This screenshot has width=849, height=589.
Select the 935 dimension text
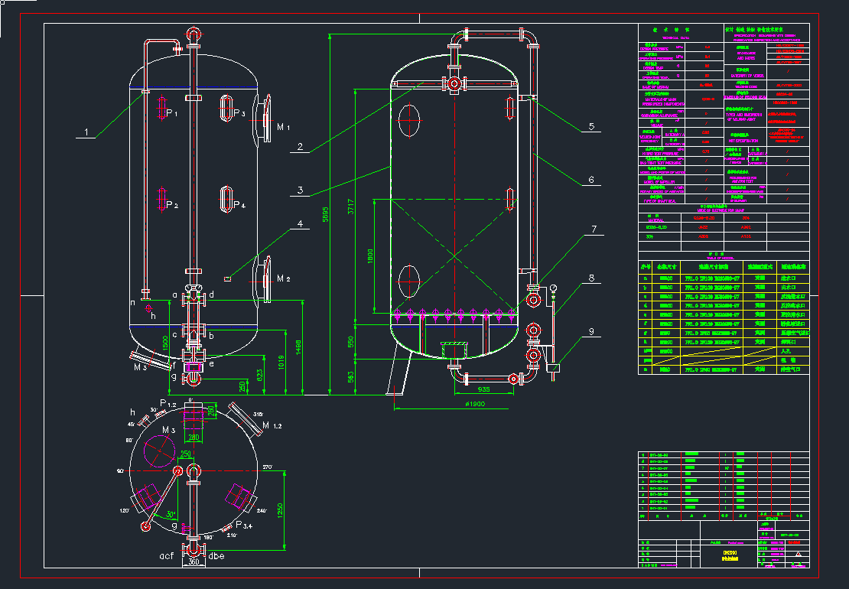[485, 389]
